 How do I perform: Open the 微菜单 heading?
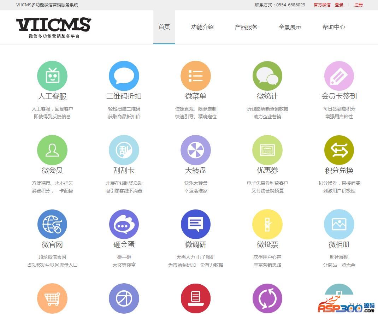[x=195, y=96]
